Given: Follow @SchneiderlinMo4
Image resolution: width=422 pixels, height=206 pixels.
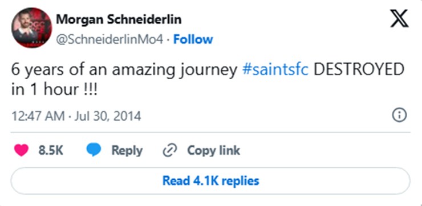Looking at the screenshot, I should click(193, 39).
